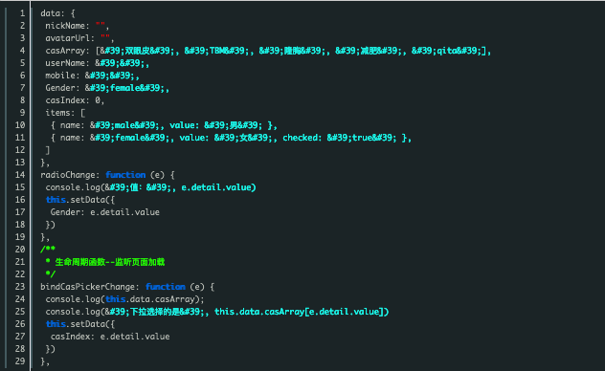
Task: Click Gender: e.detail.value assignment
Action: tap(105, 212)
